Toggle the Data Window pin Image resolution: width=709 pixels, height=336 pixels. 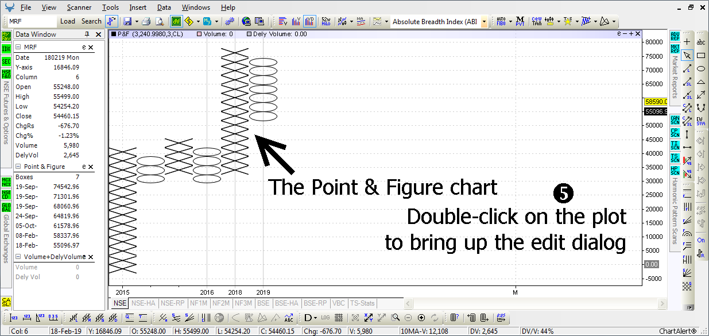[87, 34]
